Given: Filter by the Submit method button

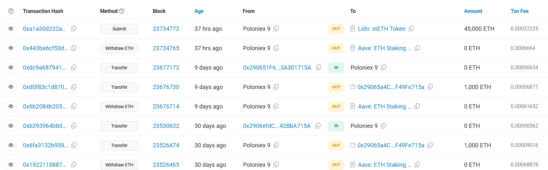Looking at the screenshot, I should point(119,29).
